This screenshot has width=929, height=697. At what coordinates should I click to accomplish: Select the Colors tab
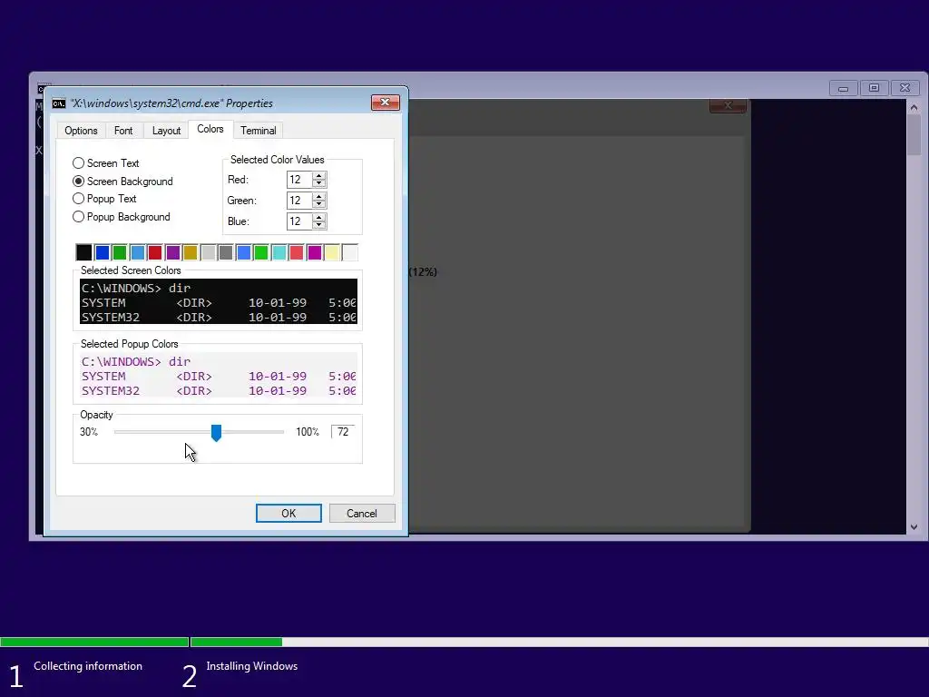[x=210, y=129]
